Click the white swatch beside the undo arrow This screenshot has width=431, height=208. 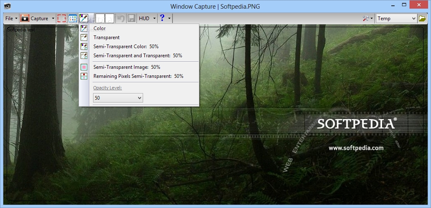point(109,19)
